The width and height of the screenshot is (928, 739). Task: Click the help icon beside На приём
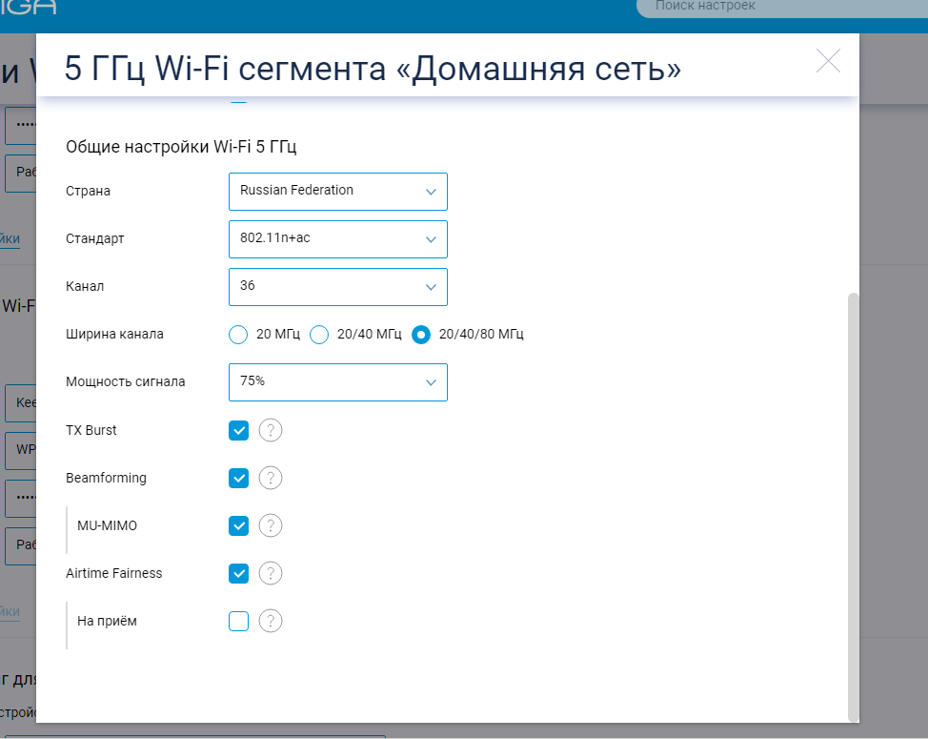coord(271,622)
